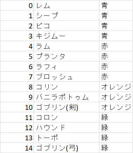Select the キジムー cell
The image size is (133, 153).
(66, 36)
